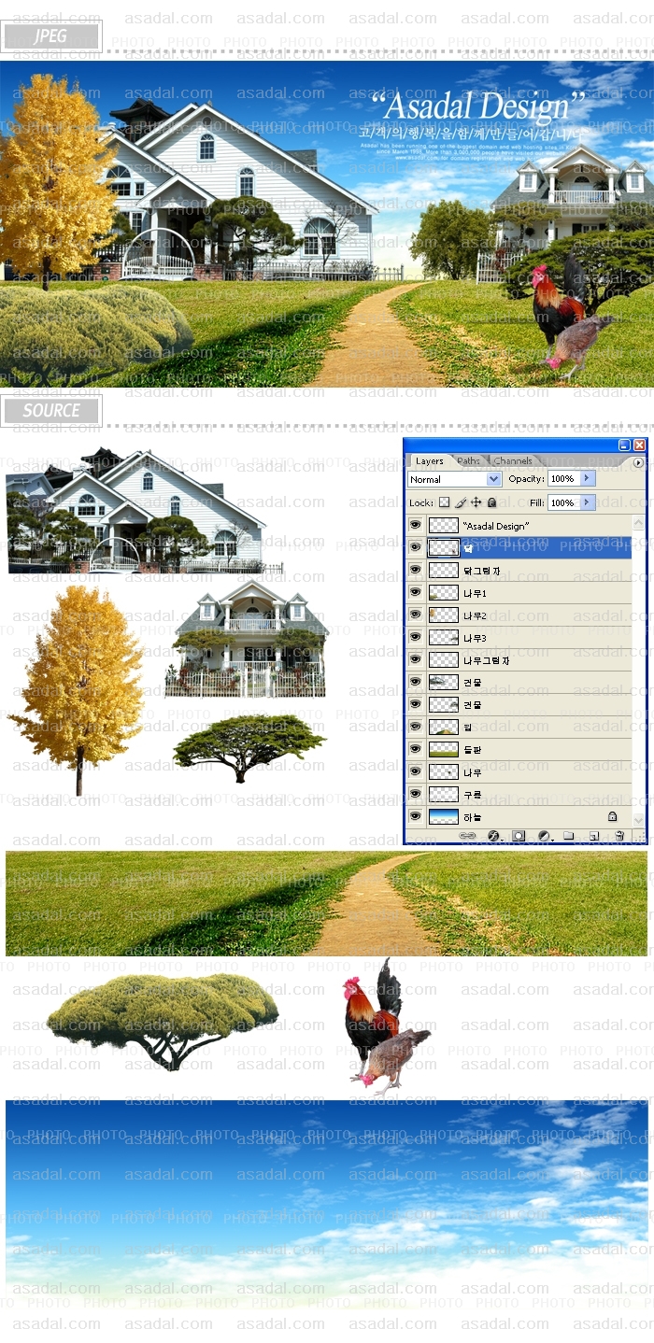The image size is (654, 1343).
Task: Click the create new layer icon
Action: click(593, 836)
